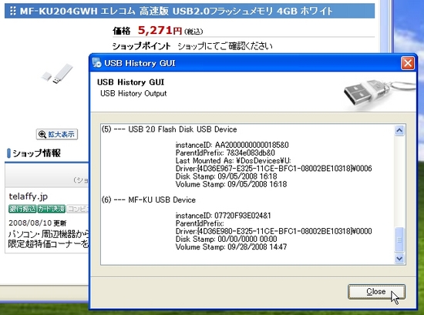Click the カード決済 payment badge
The image size is (424, 315).
[x=52, y=209]
